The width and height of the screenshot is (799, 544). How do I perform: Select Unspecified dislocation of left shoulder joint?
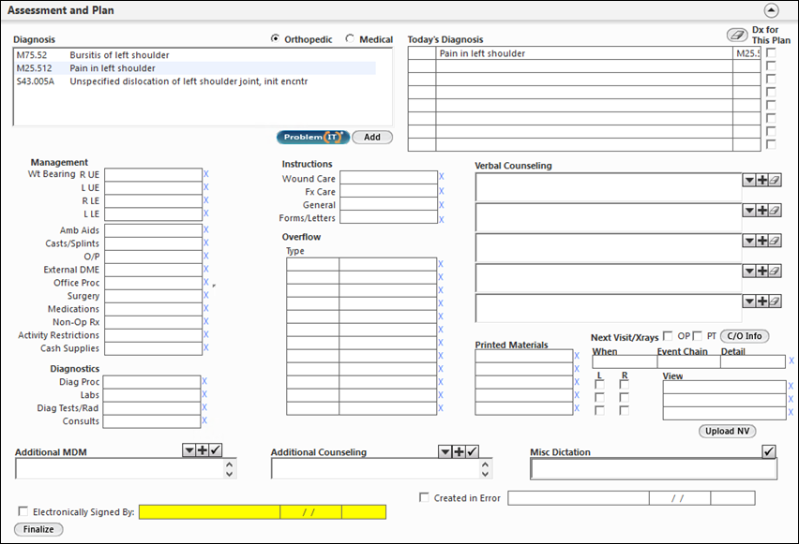(x=194, y=81)
